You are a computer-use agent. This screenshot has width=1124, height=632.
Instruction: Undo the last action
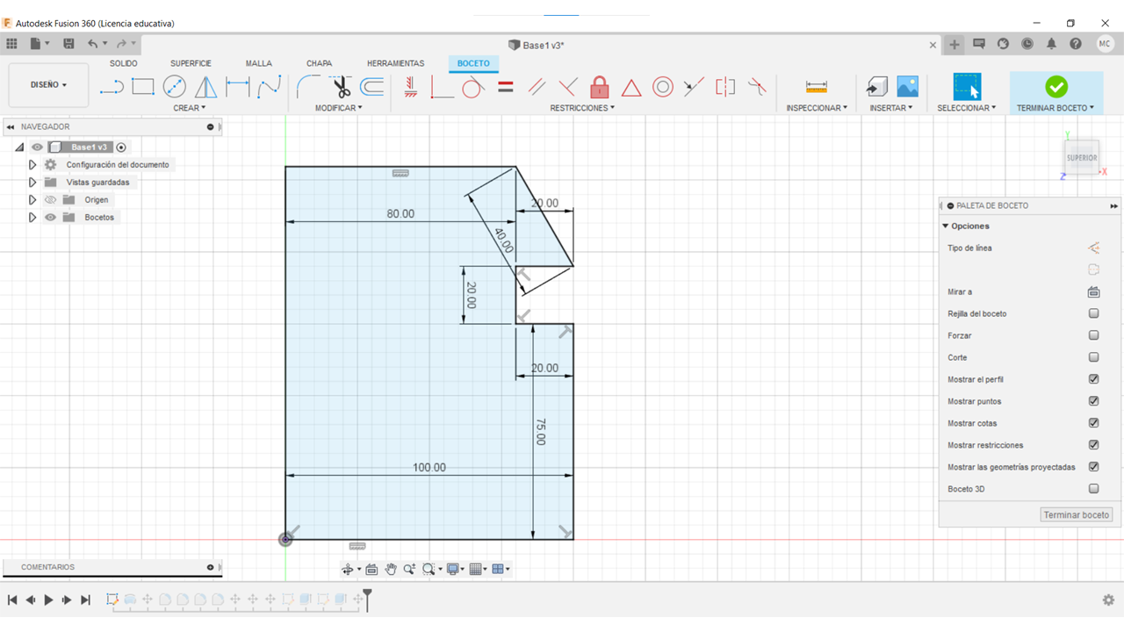(92, 44)
